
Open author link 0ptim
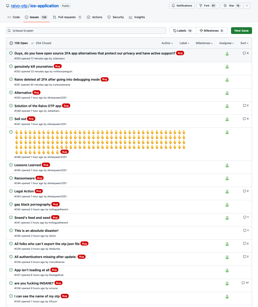click(52, 236)
